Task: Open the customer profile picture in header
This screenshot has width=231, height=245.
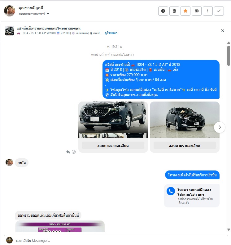Action: 10,11
